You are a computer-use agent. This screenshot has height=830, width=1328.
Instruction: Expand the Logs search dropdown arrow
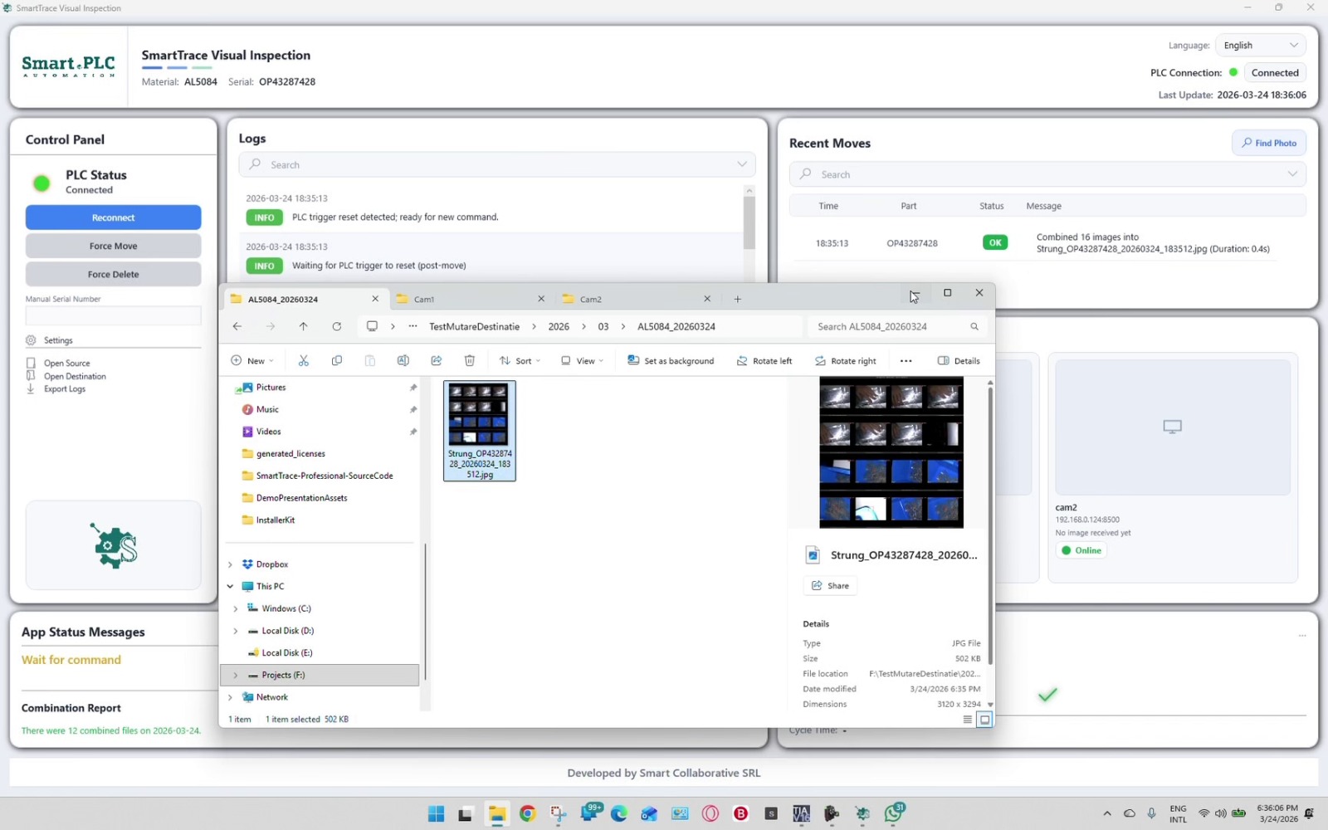tap(742, 164)
